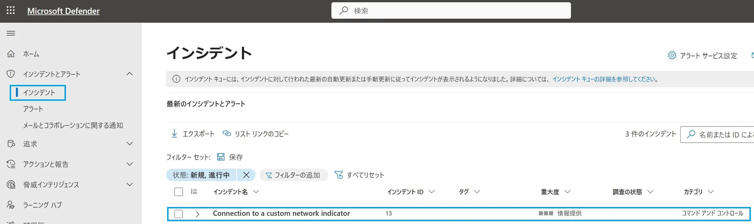Click the フィルターの追加 button
The height and width of the screenshot is (224, 754).
293,175
